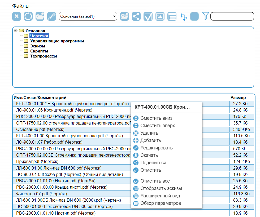Click the open folder toolbar icon

tap(40, 16)
